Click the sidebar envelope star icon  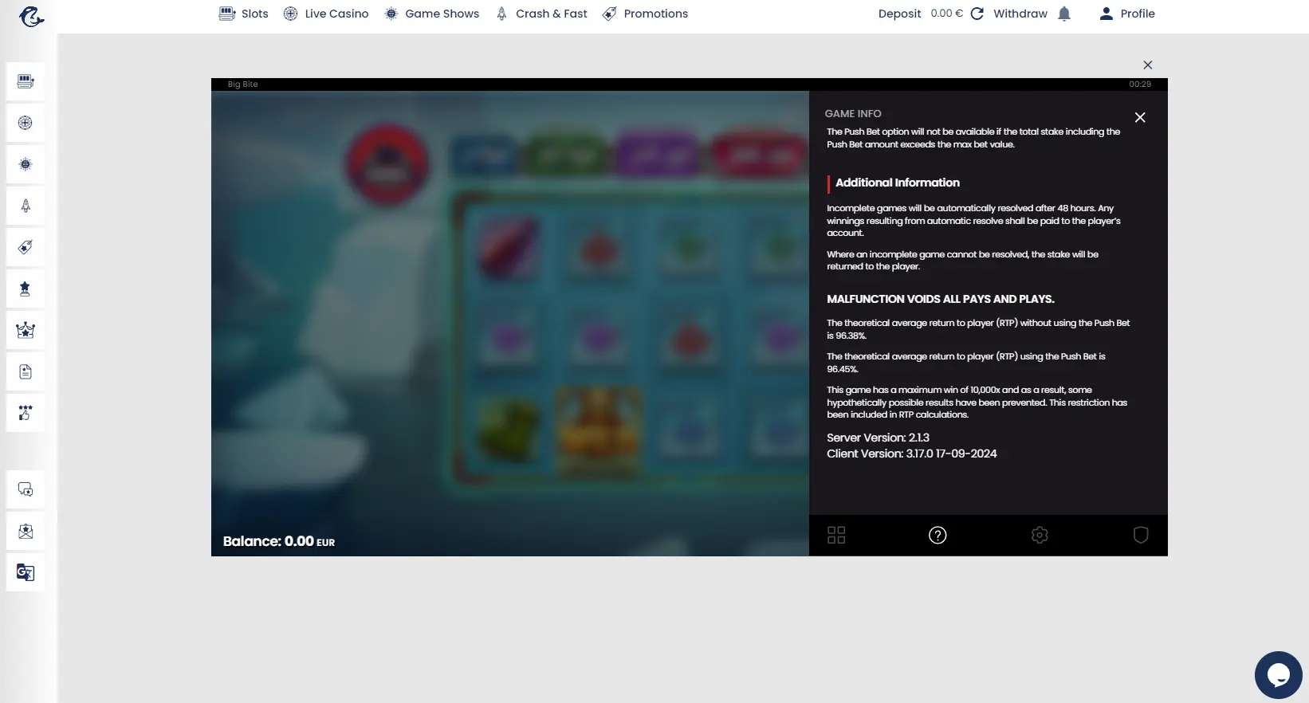[26, 531]
